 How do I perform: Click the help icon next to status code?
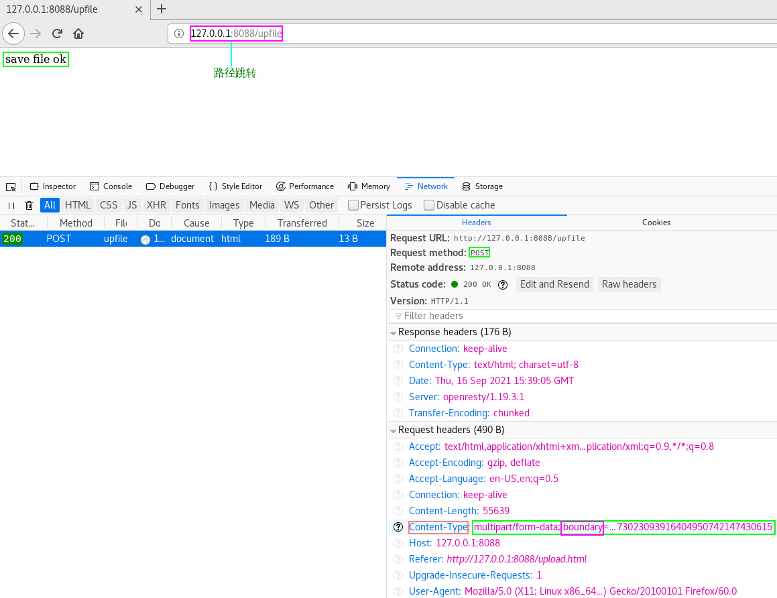tap(503, 284)
